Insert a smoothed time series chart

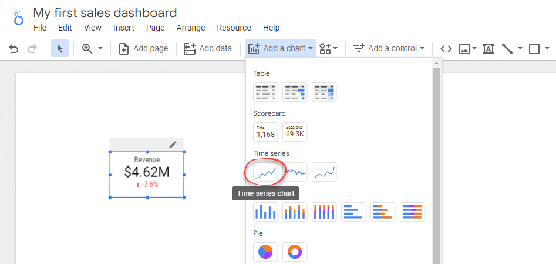coord(325,172)
